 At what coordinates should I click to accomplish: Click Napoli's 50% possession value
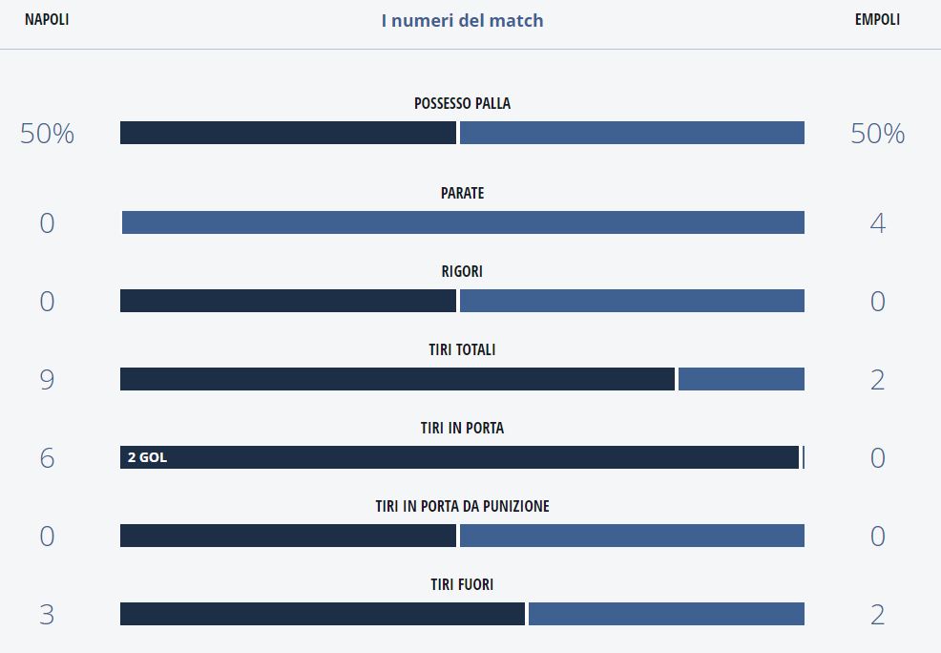(47, 134)
